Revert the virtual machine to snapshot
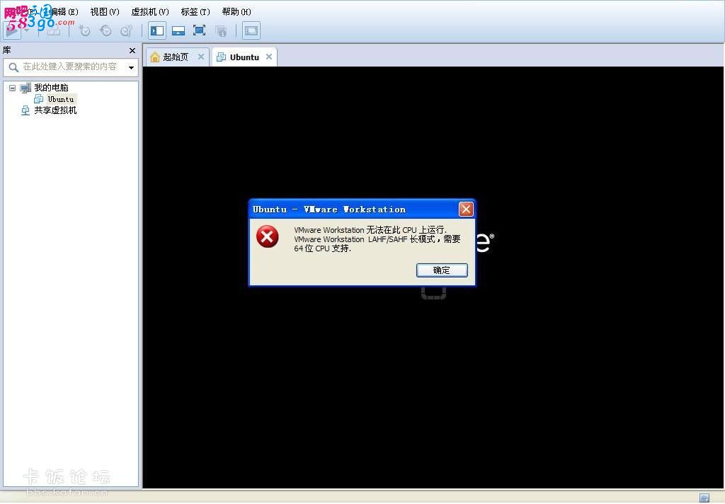Image resolution: width=725 pixels, height=504 pixels. 106,30
